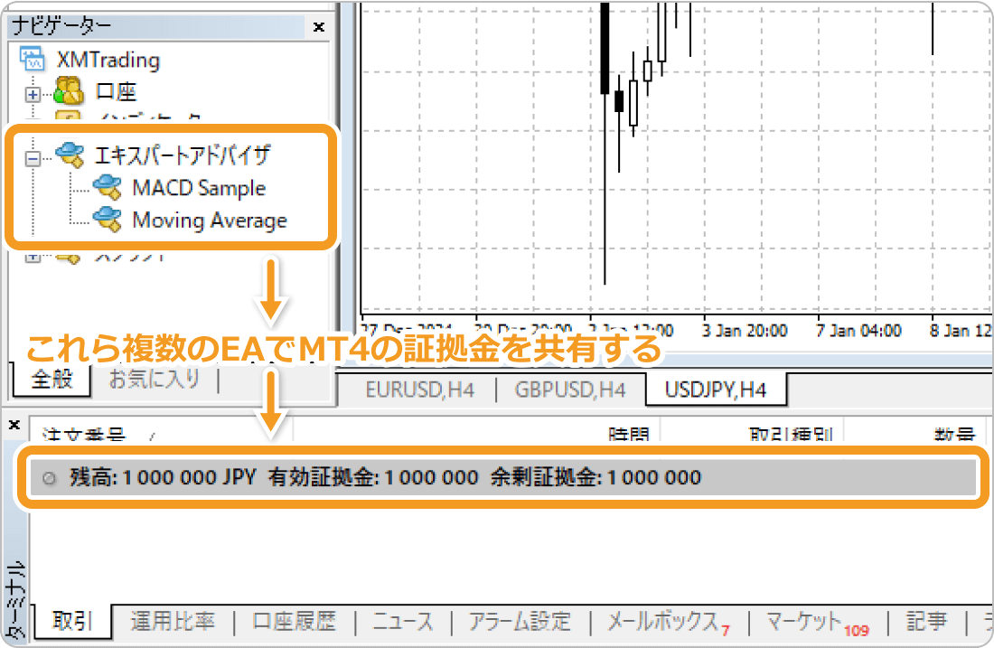Viewport: 994px width, 648px height.
Task: Open the GBPUSD,H4 chart tab
Action: [x=570, y=390]
